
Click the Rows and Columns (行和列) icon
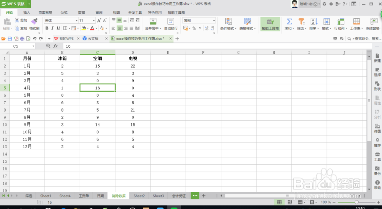pos(341,21)
